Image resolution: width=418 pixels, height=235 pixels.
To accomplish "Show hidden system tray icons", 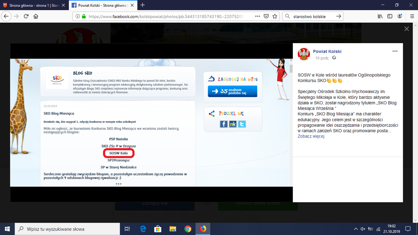I will pos(356,229).
